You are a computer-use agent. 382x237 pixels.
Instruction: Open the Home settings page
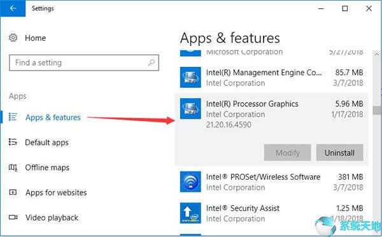coord(35,38)
